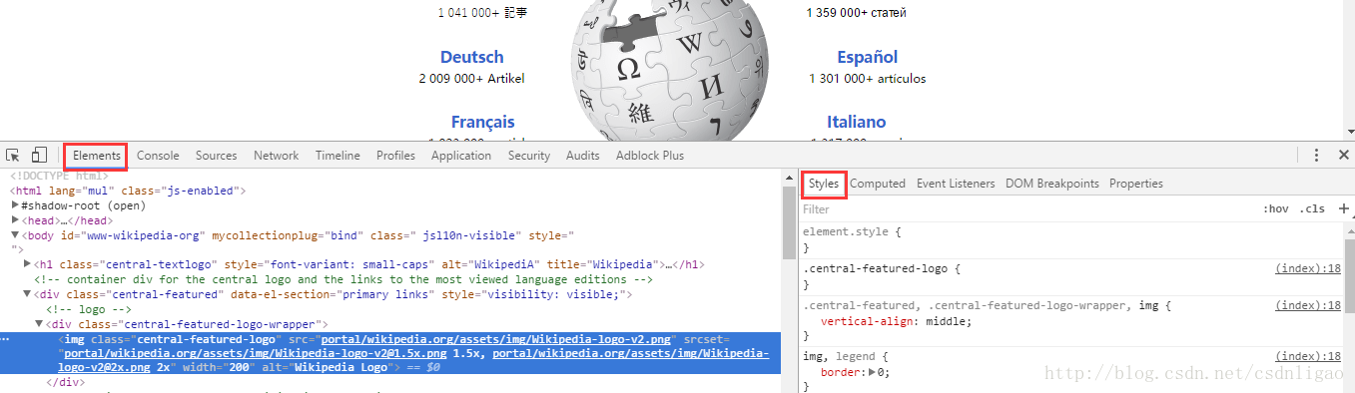This screenshot has width=1355, height=393.
Task: Collapse the <body> node arrow
Action: 15,235
